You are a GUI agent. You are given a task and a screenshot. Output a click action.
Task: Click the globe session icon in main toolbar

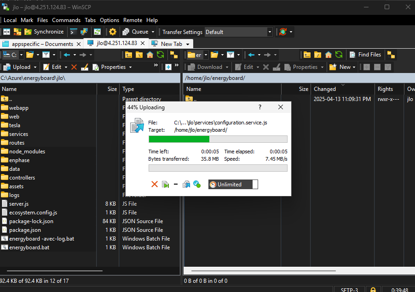point(283,32)
